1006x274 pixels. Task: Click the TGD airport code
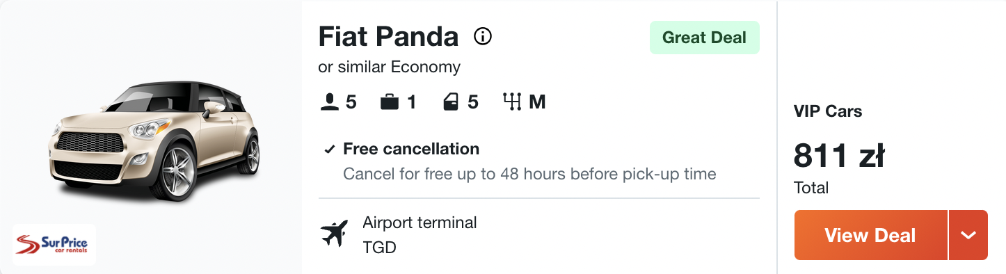pyautogui.click(x=379, y=247)
